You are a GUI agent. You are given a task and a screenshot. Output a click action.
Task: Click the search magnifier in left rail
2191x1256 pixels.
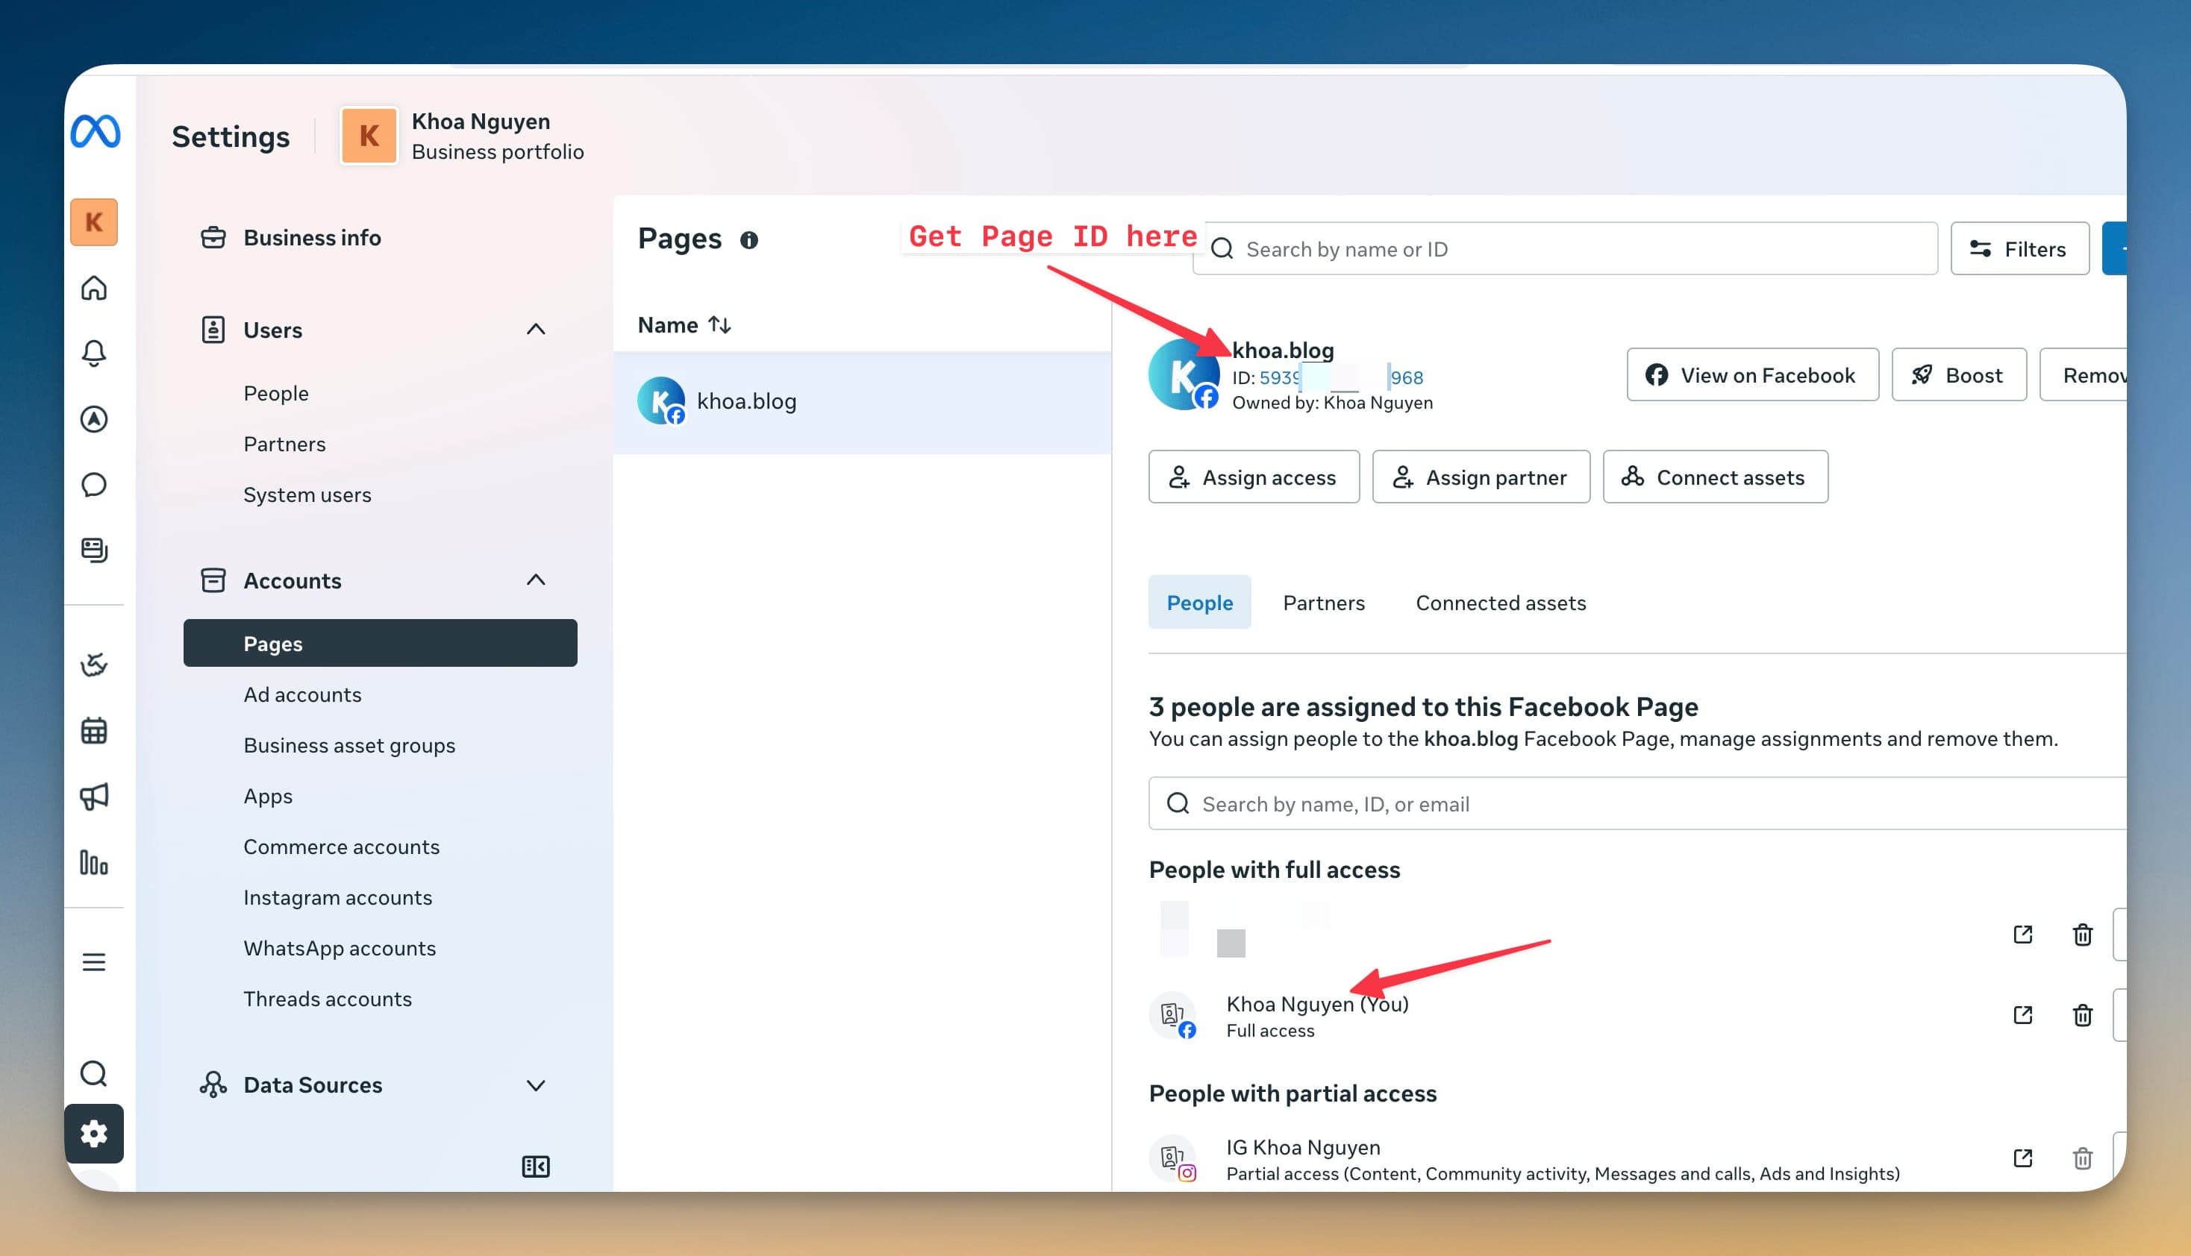click(94, 1074)
